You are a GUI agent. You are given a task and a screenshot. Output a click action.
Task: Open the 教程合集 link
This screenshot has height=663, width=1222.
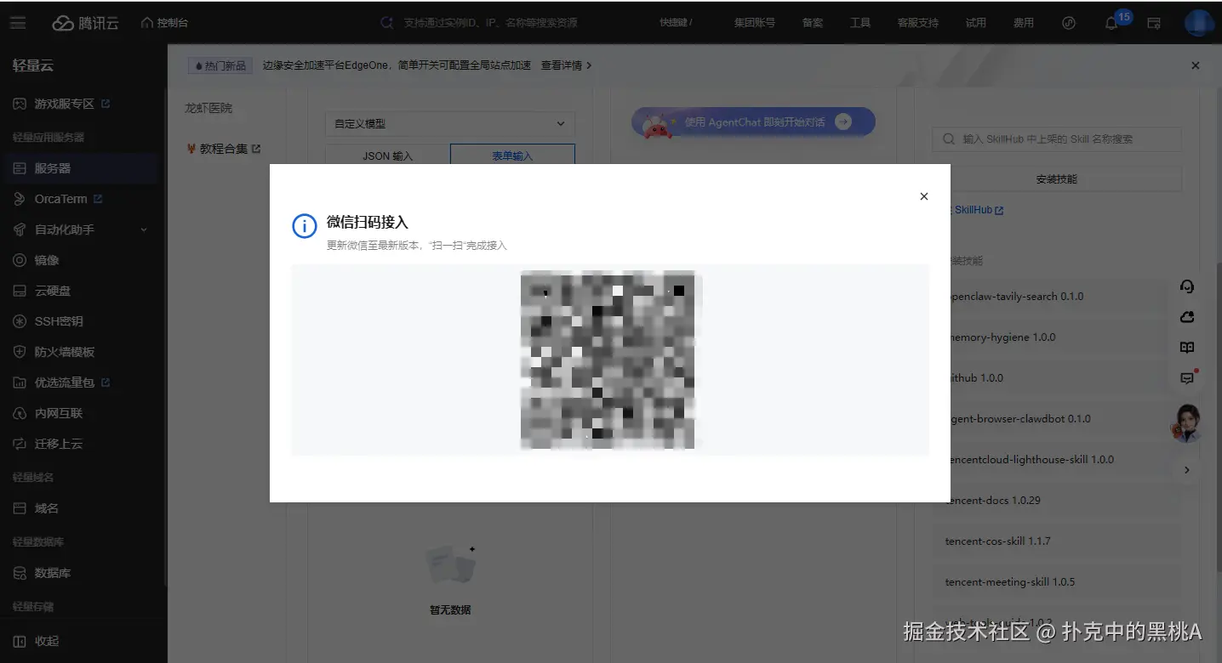point(223,149)
